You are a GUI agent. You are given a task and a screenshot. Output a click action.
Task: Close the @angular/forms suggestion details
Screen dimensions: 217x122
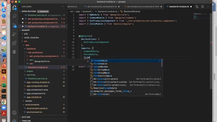coord(88,61)
